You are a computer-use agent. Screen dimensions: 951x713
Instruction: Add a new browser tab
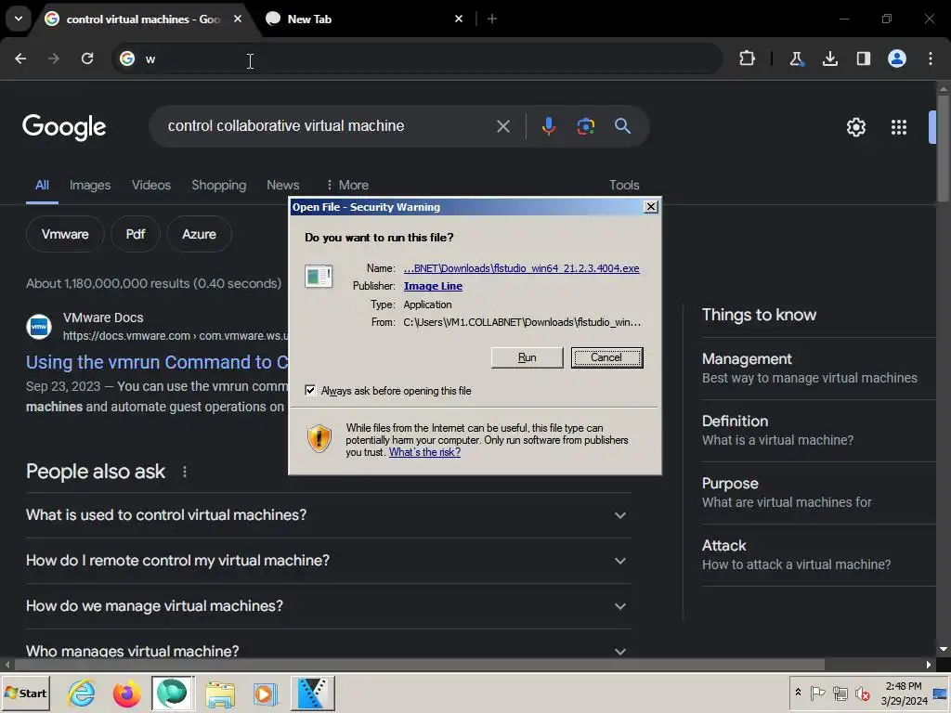click(492, 19)
